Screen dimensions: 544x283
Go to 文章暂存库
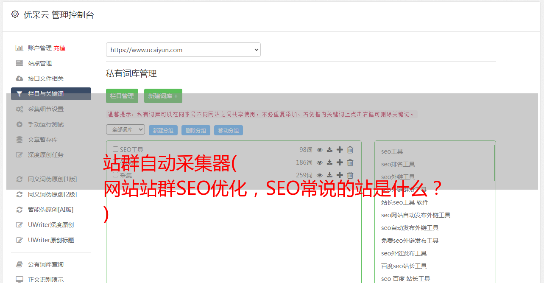click(x=43, y=140)
